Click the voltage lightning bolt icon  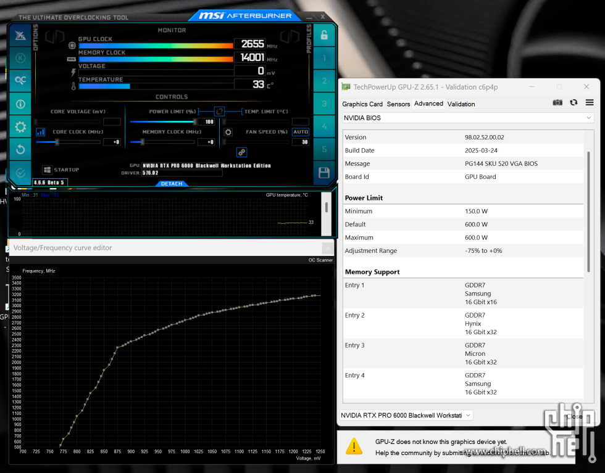73,73
